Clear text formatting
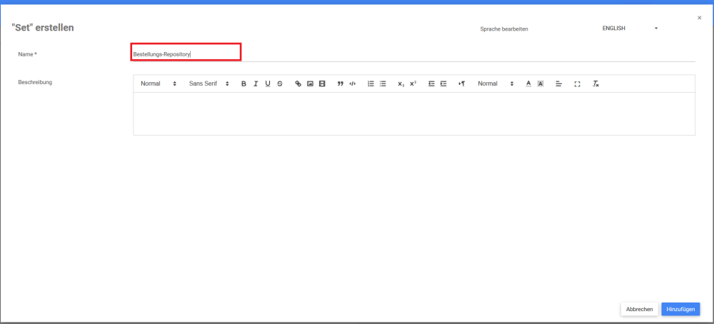This screenshot has width=714, height=324. click(595, 83)
